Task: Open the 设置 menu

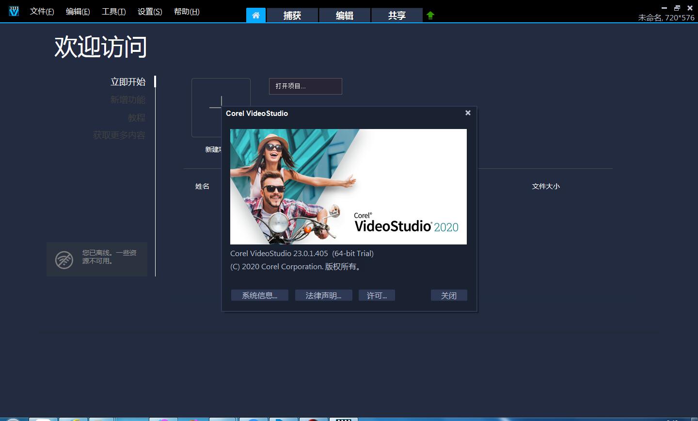Action: click(150, 11)
